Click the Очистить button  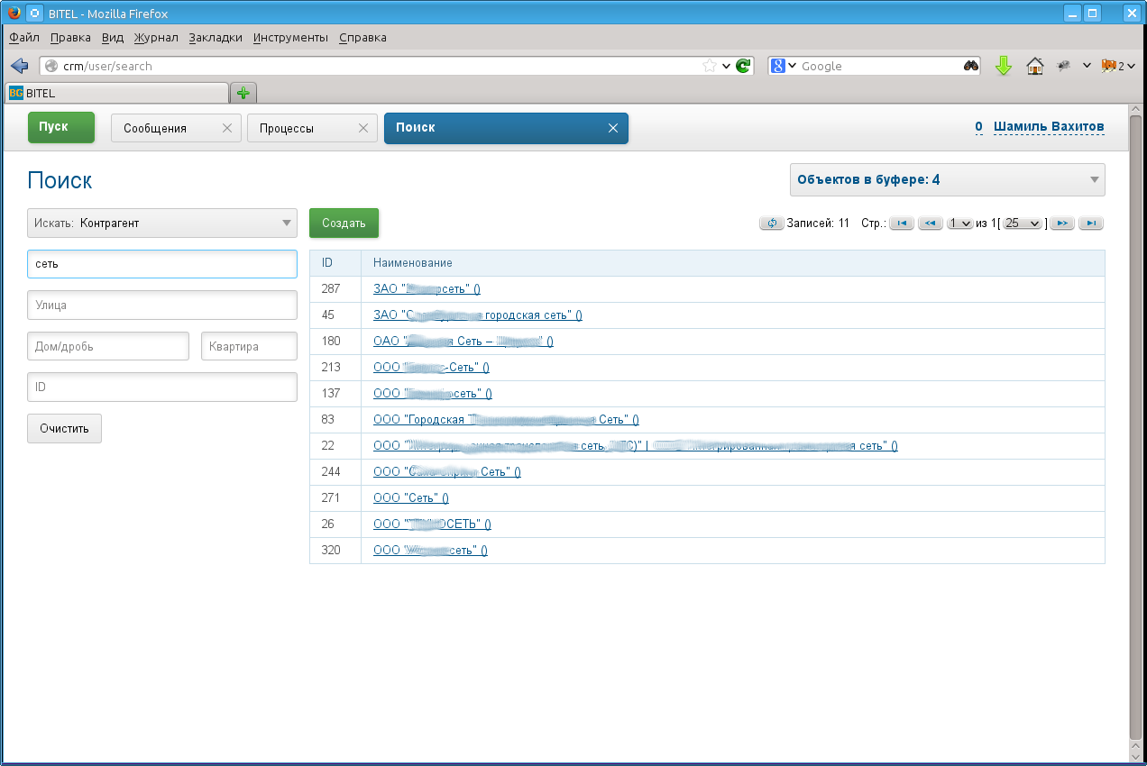[x=64, y=428]
